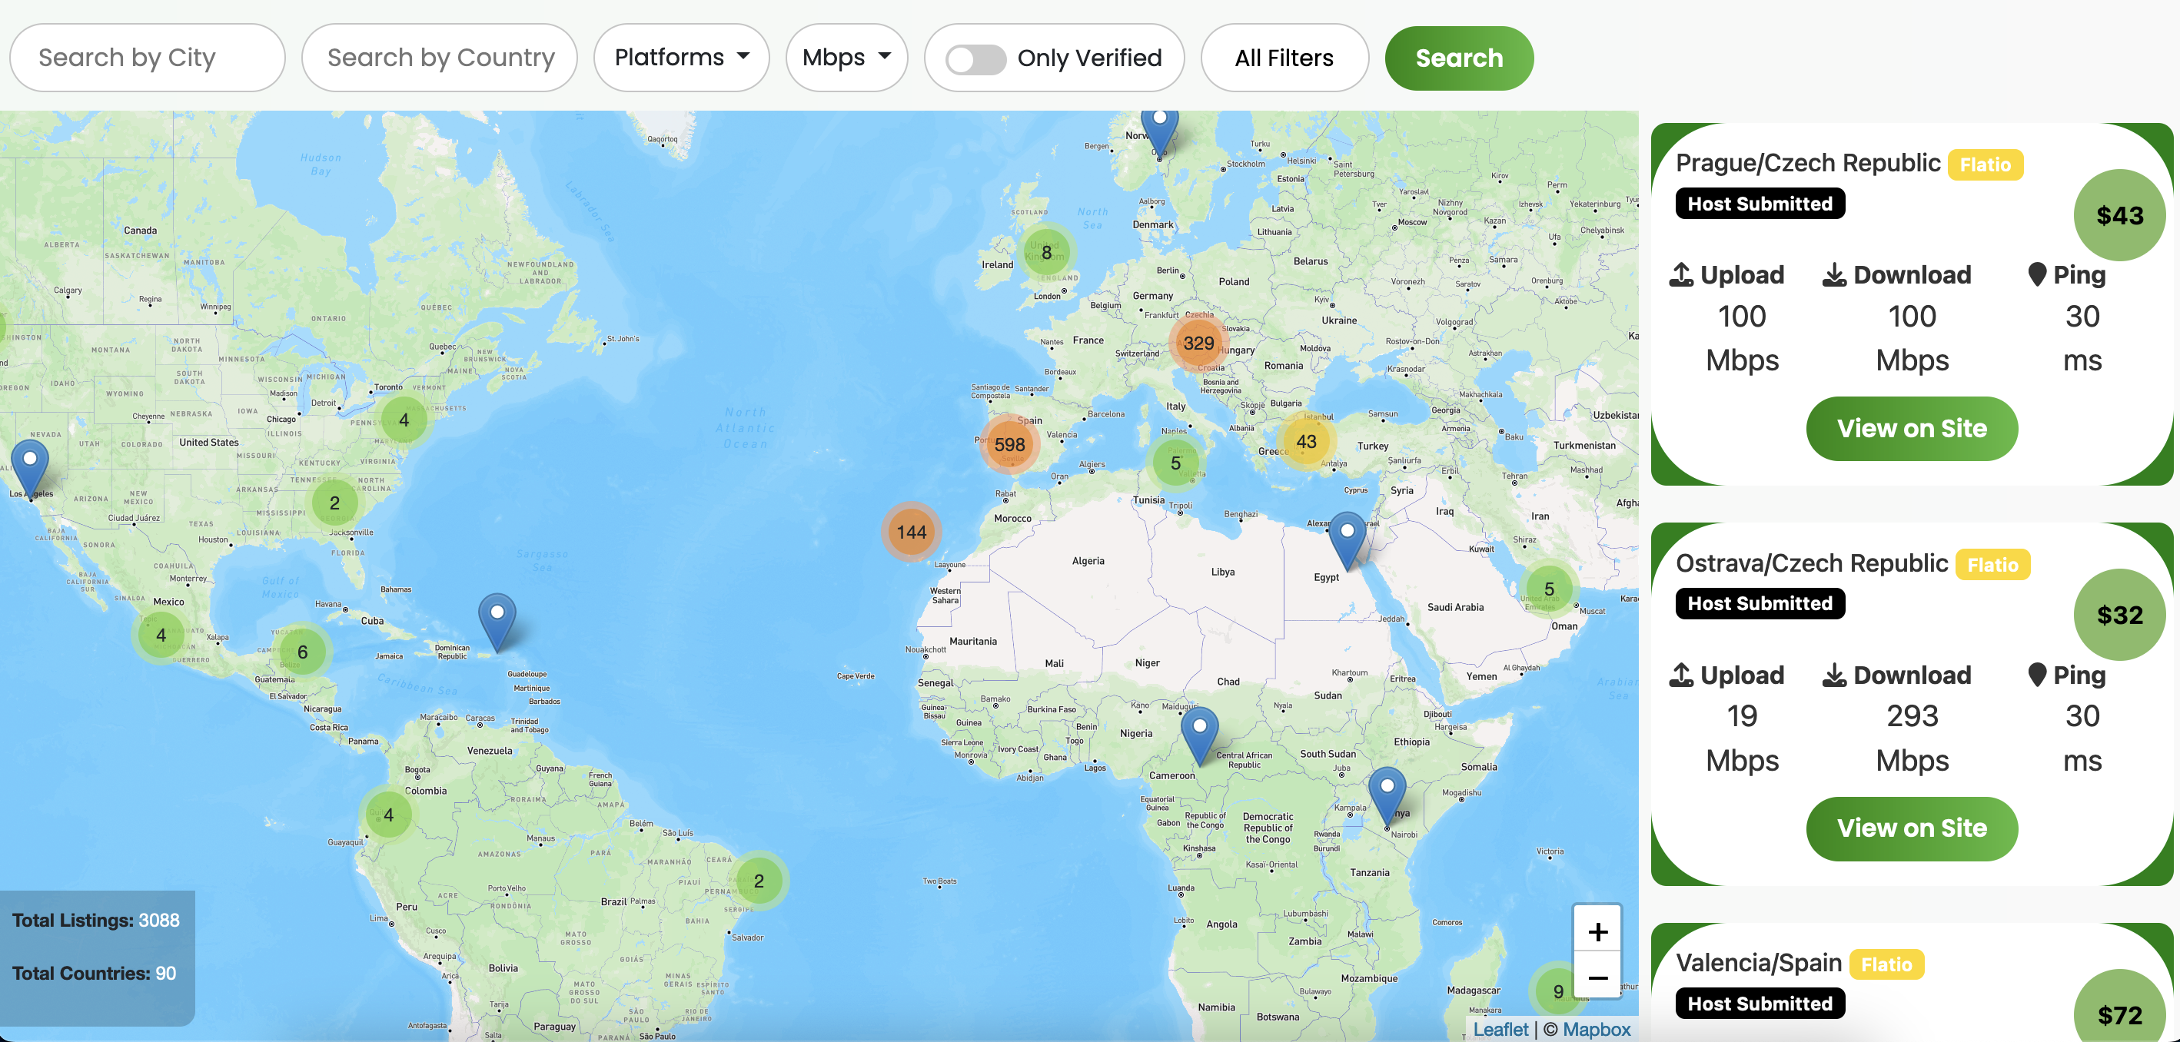Click the Search by Country field
This screenshot has width=2180, height=1042.
coord(439,58)
